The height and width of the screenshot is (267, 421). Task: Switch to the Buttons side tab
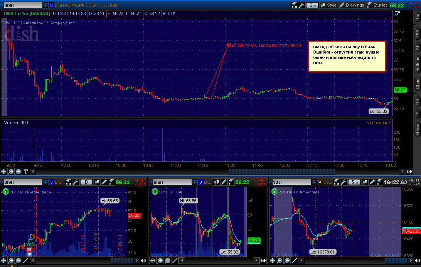point(417,64)
